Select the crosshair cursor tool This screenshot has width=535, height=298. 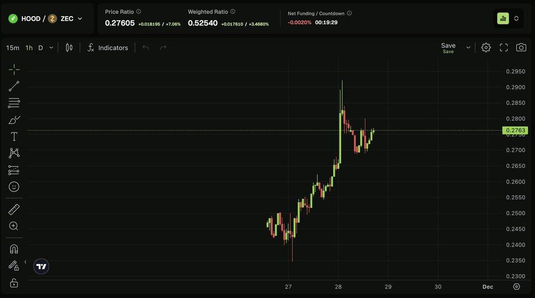(14, 69)
